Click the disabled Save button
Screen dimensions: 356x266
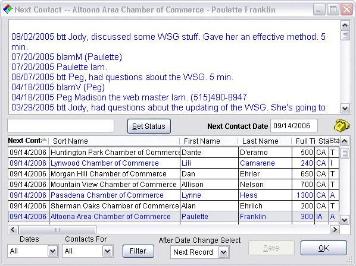coord(271,248)
